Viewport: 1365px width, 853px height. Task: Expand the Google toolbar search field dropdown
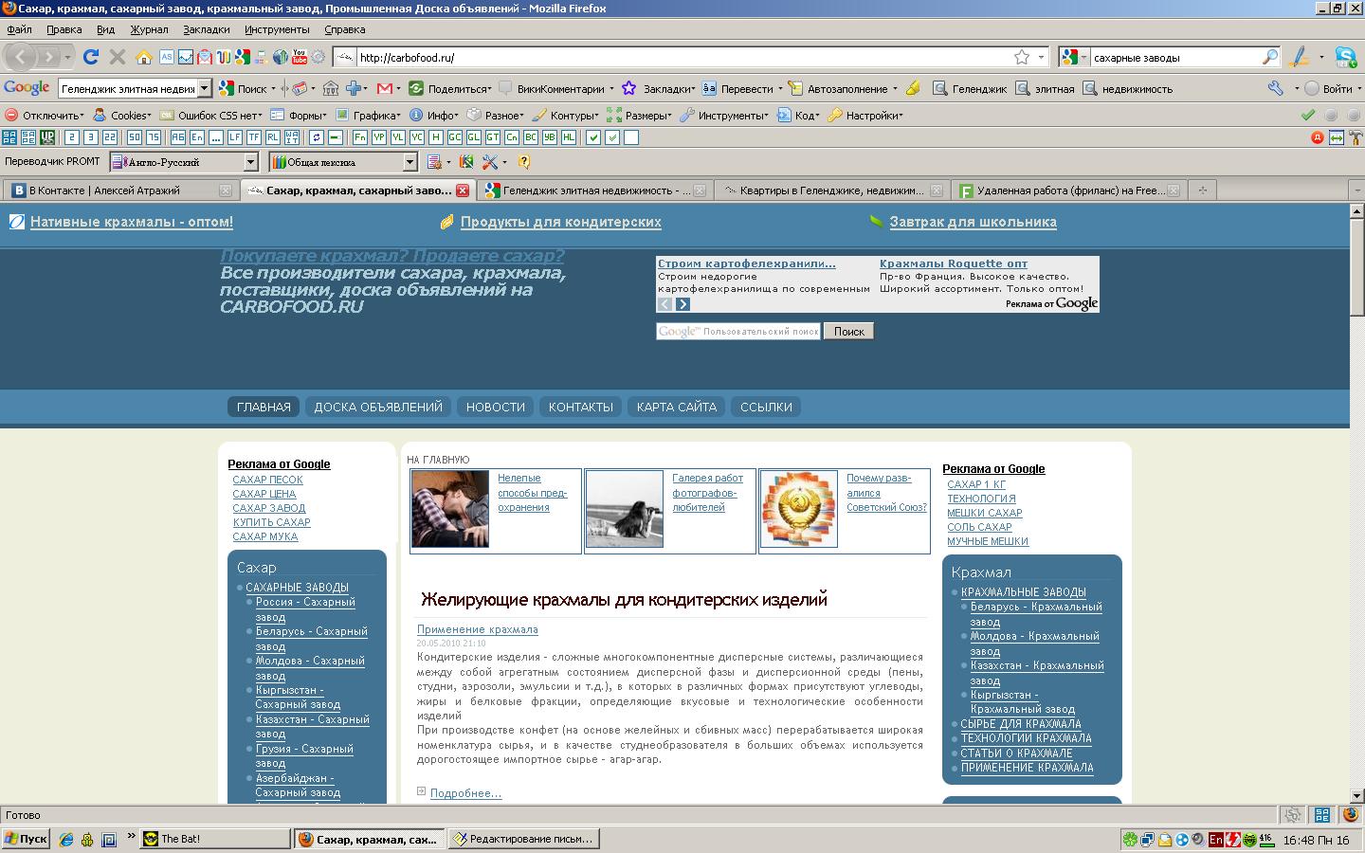(204, 88)
